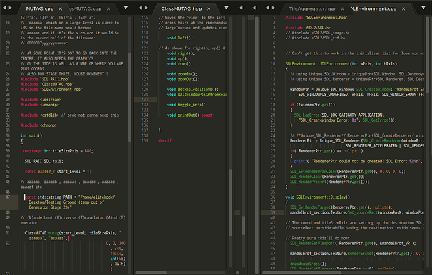Click 'SDL_RAII SDL_raii;' line
The width and height of the screenshot is (432, 275).
44,161
